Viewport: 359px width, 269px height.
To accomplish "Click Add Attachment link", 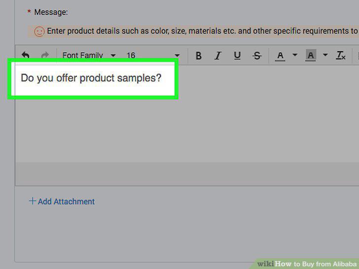I will click(62, 202).
